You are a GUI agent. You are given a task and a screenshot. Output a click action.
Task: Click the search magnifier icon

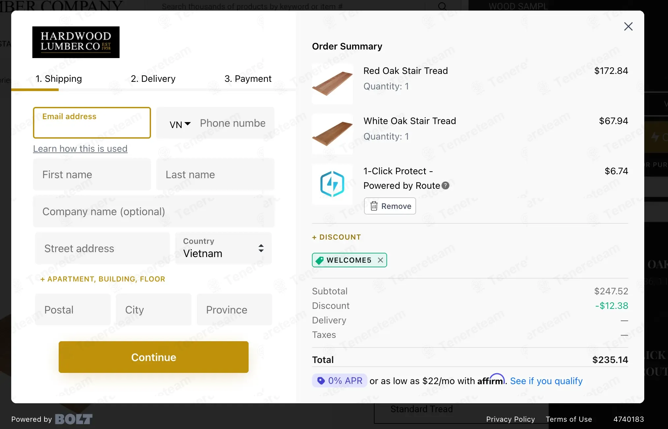pos(442,6)
